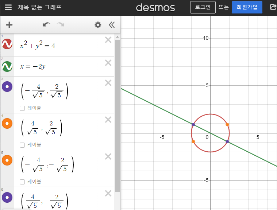Viewport: 277px width, 210px height.
Task: Open graph settings gear
Action: (98, 25)
